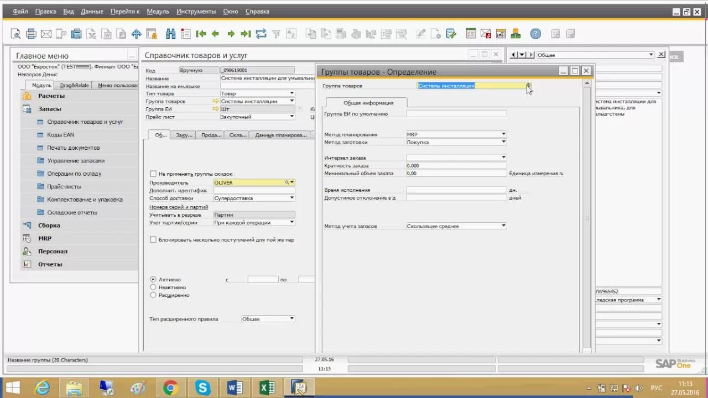Screen dimensions: 708x398
Task: Open the Способ доставки dropdown
Action: [291, 198]
